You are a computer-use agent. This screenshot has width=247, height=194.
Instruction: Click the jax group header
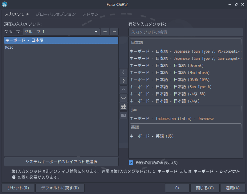tap(186, 110)
